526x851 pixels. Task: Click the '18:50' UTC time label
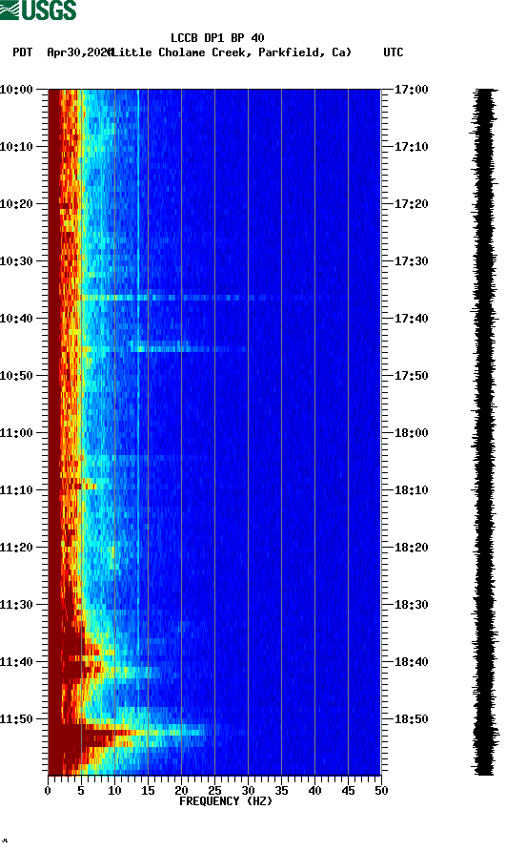pyautogui.click(x=411, y=719)
